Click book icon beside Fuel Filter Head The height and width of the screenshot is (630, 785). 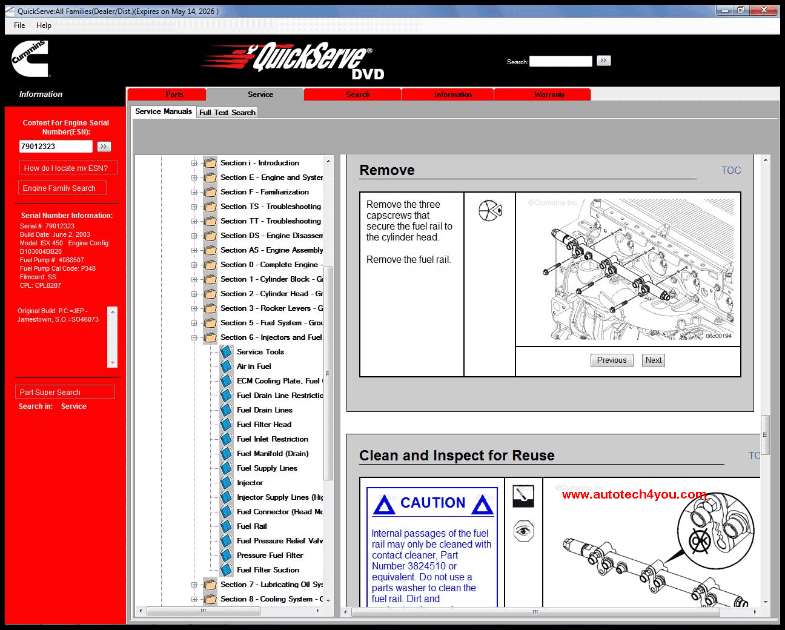pyautogui.click(x=227, y=425)
